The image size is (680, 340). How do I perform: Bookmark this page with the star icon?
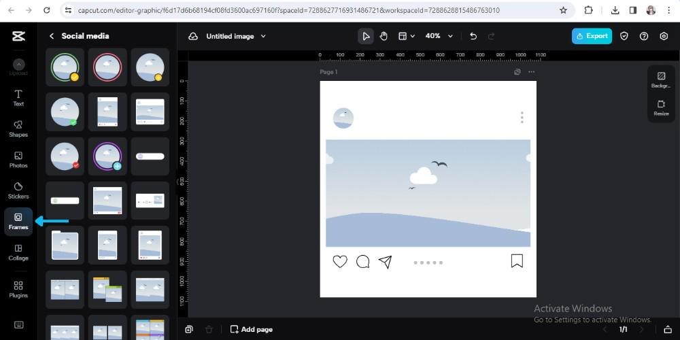[x=563, y=10]
